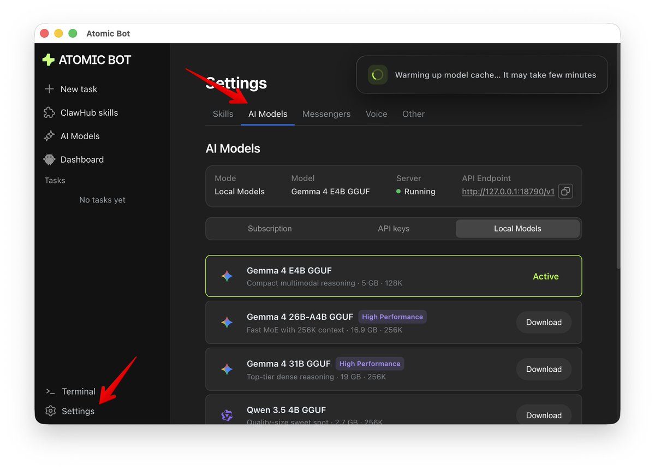
Task: Click Fast MoE with 256K context text
Action: click(x=295, y=330)
